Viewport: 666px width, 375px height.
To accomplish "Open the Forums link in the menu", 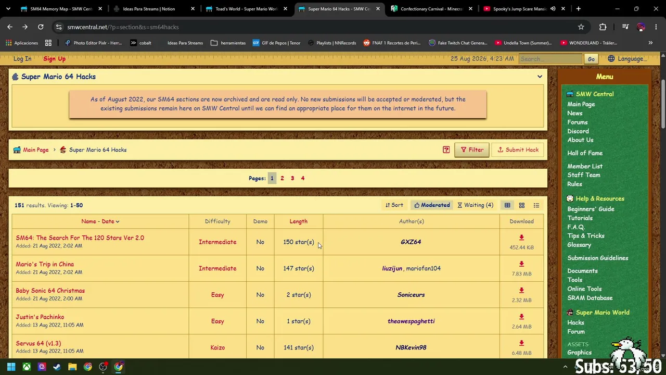I will pyautogui.click(x=578, y=122).
